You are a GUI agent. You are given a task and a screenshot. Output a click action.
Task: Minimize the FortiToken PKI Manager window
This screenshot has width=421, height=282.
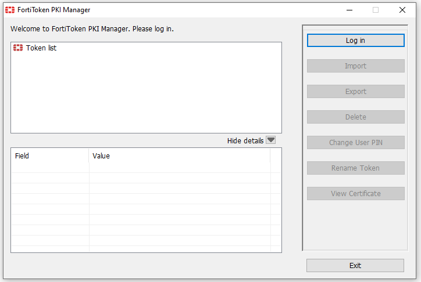[349, 10]
